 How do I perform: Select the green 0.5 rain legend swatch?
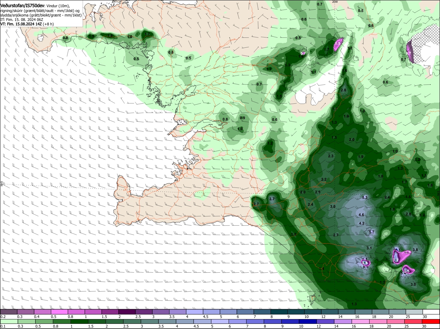44,321
